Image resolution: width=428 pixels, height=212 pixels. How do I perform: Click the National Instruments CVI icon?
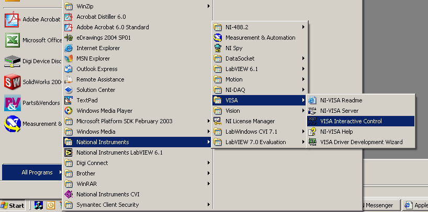pos(68,194)
